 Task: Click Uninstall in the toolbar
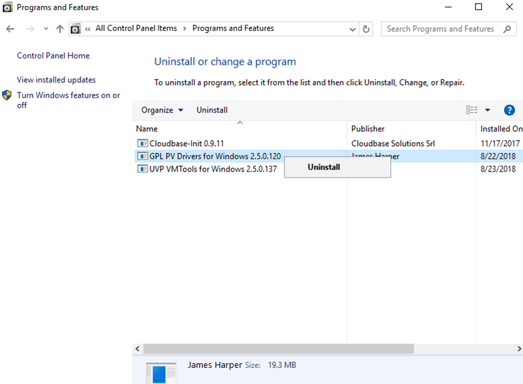point(212,110)
